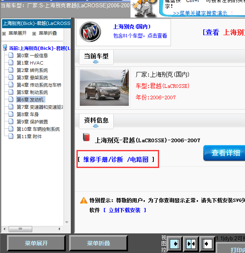Open 第7章 变速器和变速驱动 chapter

[x=40, y=107]
